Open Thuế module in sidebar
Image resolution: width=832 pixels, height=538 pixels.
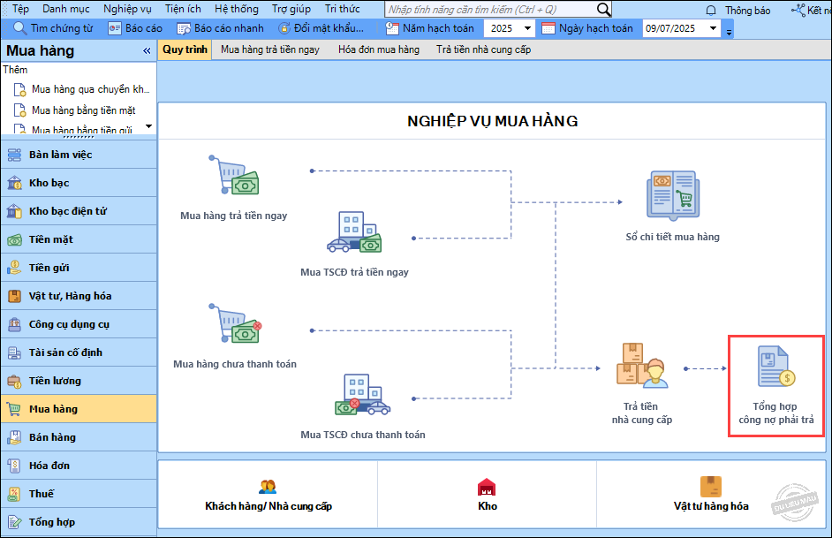pyautogui.click(x=79, y=494)
